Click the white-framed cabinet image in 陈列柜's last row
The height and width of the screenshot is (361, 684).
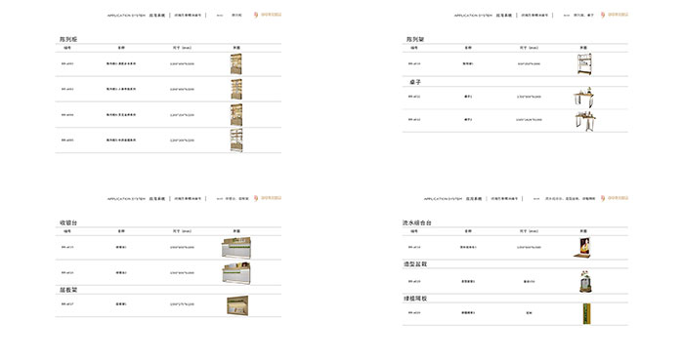[x=236, y=140]
